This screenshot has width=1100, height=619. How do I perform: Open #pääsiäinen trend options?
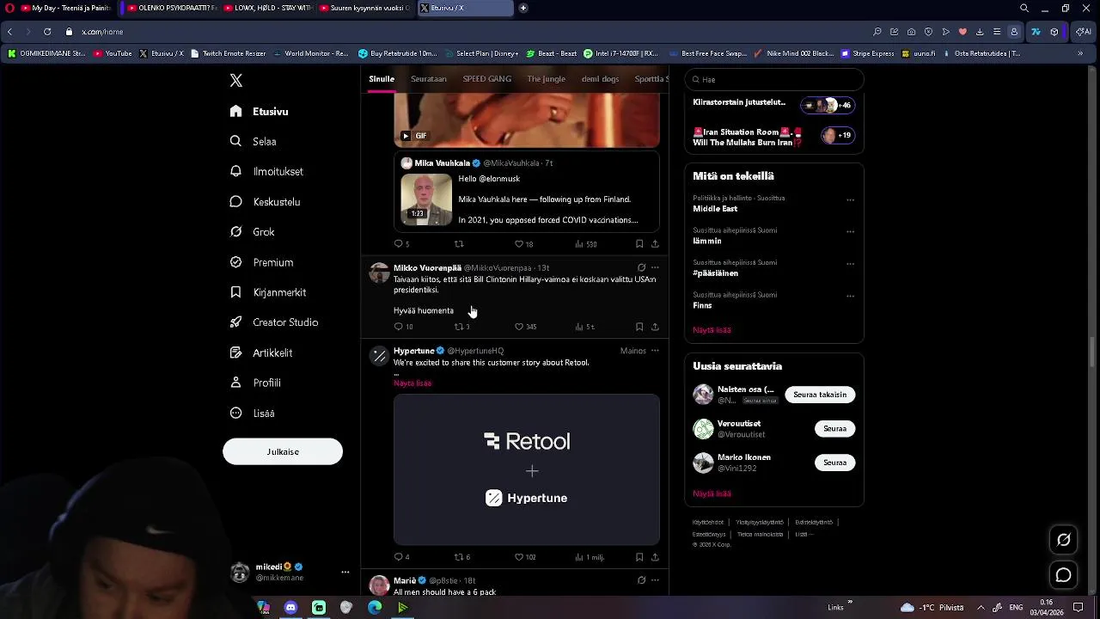(850, 264)
